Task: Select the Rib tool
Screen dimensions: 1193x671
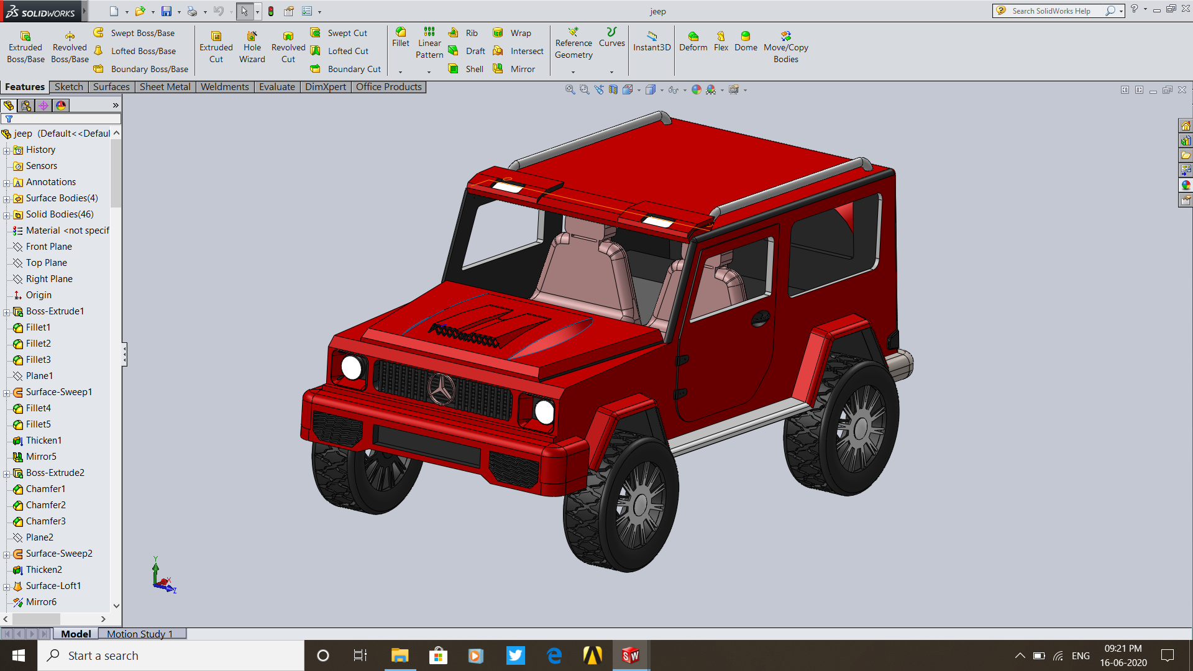Action: click(x=464, y=33)
